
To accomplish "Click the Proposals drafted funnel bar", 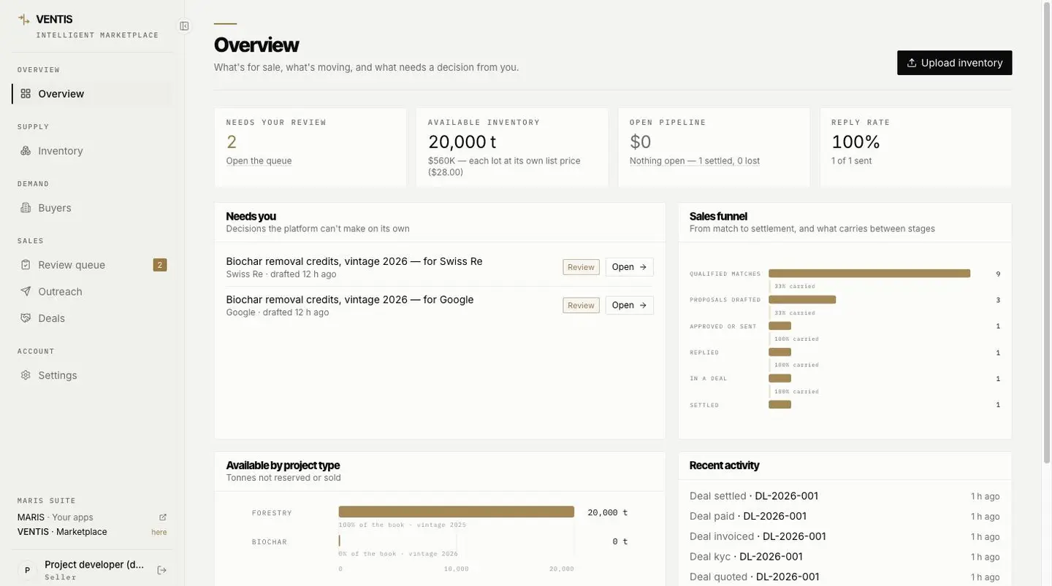I will pyautogui.click(x=802, y=300).
